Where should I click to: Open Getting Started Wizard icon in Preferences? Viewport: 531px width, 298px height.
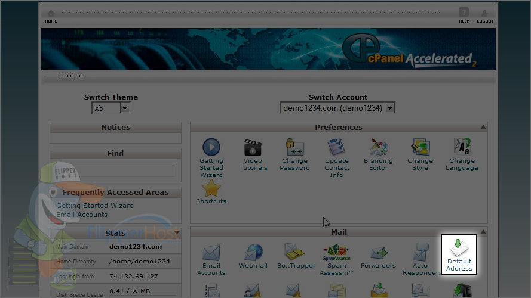coord(211,147)
